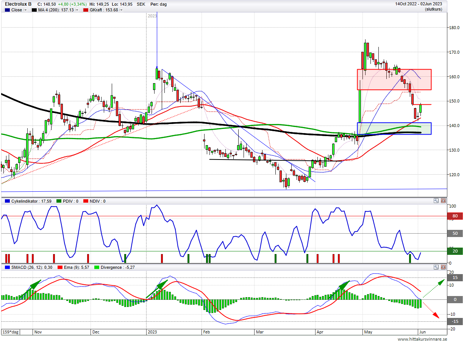This screenshot has height=341, width=464.
Task: Click the grey 0 level marker in SMACD
Action: [x=455, y=299]
